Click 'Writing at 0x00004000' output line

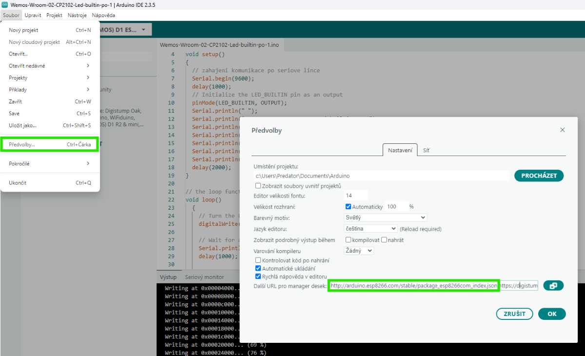click(x=203, y=288)
